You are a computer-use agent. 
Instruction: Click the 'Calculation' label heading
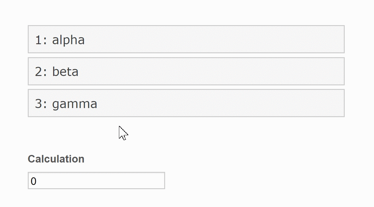coord(56,159)
